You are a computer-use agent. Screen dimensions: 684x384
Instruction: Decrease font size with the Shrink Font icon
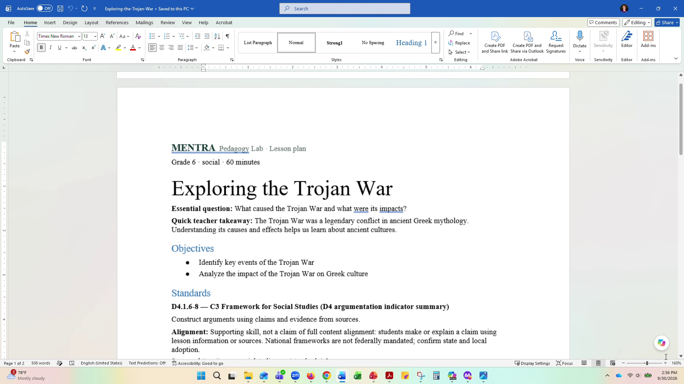click(x=112, y=36)
